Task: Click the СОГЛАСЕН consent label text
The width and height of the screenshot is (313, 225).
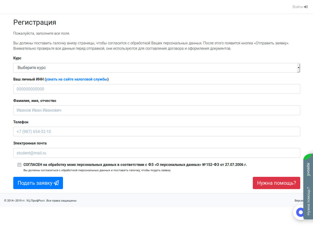Action: pos(135,165)
